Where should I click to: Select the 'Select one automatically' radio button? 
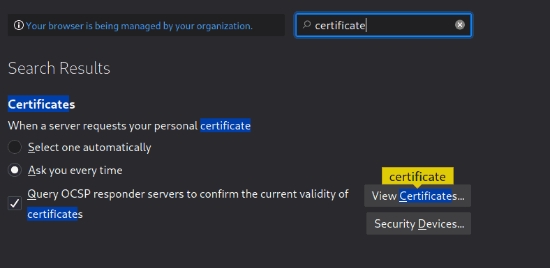click(15, 148)
